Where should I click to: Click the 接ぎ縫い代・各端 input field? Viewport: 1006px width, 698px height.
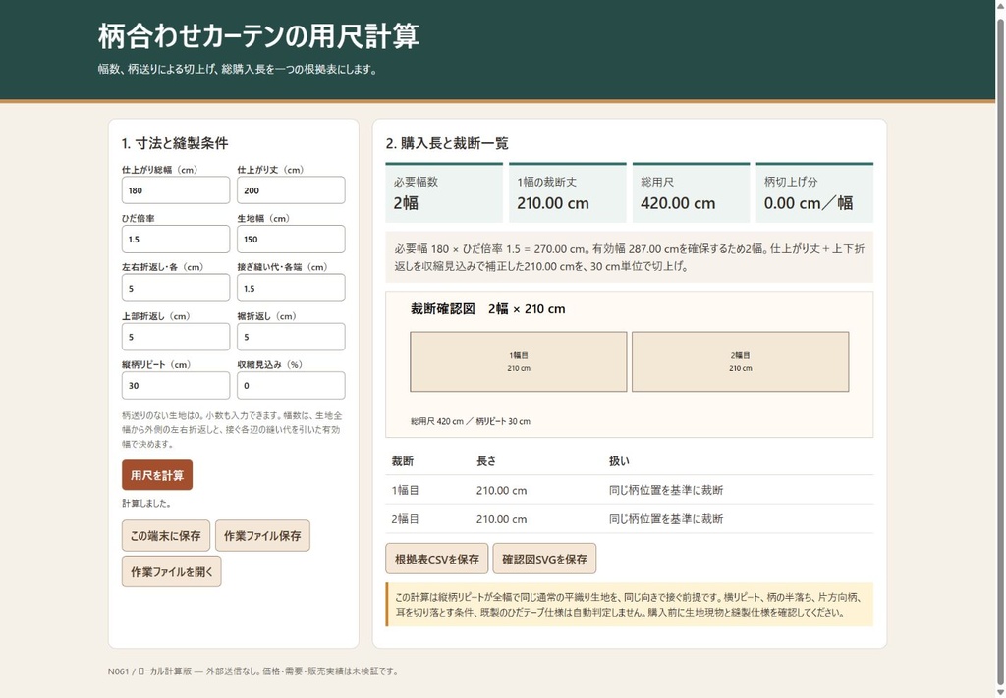[291, 288]
